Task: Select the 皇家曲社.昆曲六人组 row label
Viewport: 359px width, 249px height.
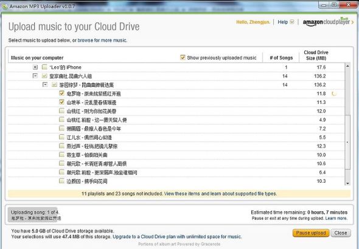Action: pyautogui.click(x=71, y=76)
